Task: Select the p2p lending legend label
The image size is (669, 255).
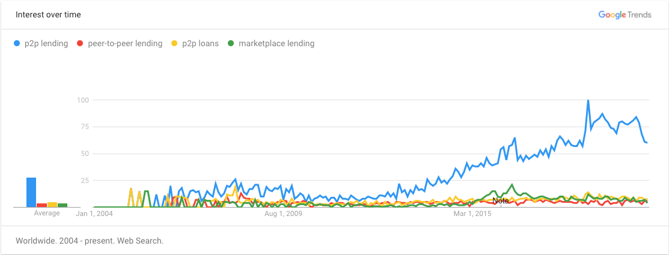Action: coord(46,43)
